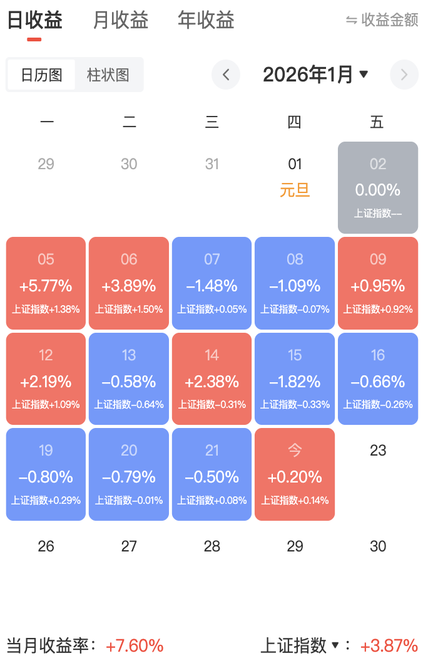The image size is (428, 663).
Task: Select the 月收益 tab
Action: click(120, 21)
